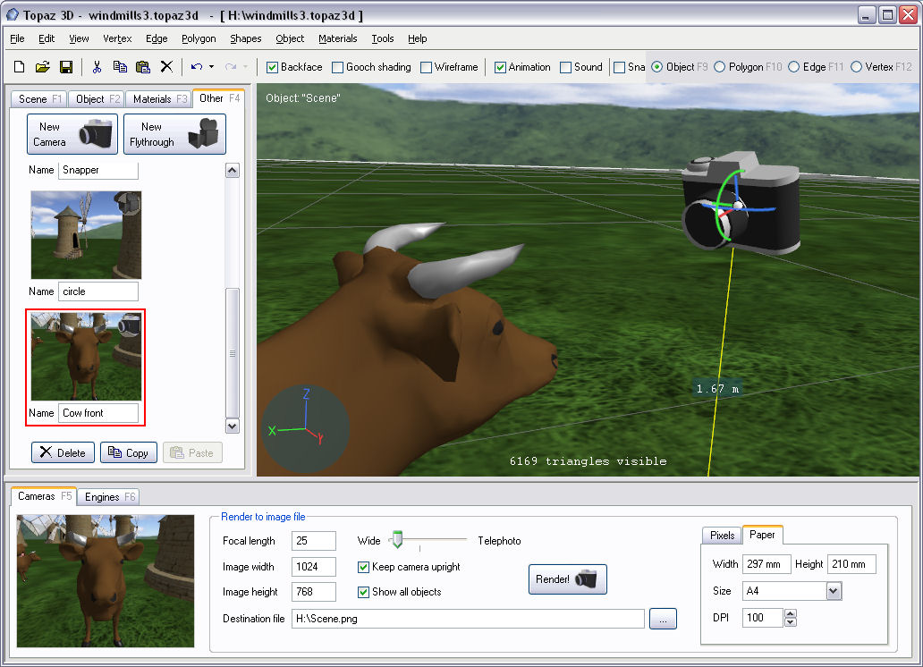Select the circle camera thumbnail

[86, 234]
